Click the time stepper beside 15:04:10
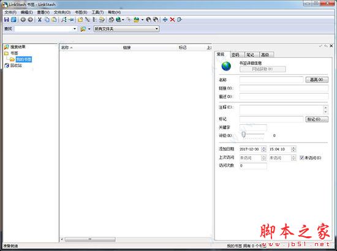Image resolution: width=337 pixels, height=251 pixels. point(293,149)
